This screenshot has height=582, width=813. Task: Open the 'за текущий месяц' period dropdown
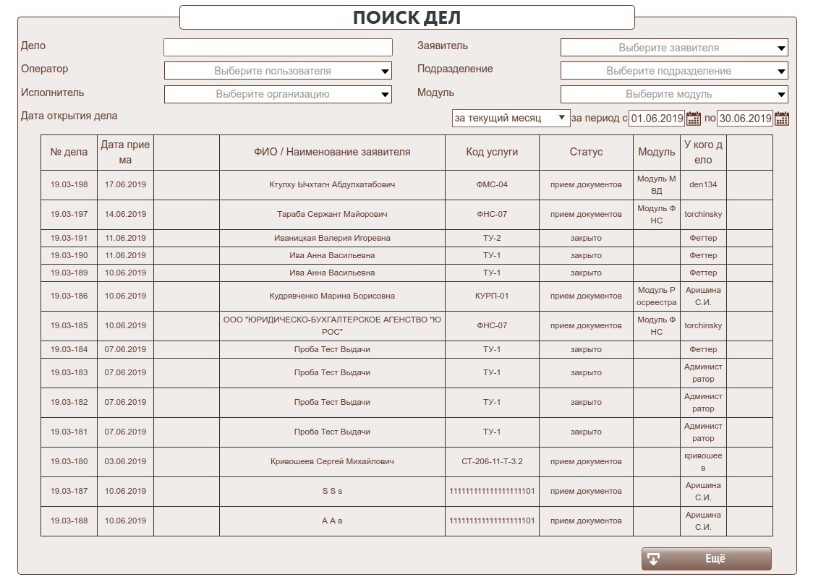[511, 118]
